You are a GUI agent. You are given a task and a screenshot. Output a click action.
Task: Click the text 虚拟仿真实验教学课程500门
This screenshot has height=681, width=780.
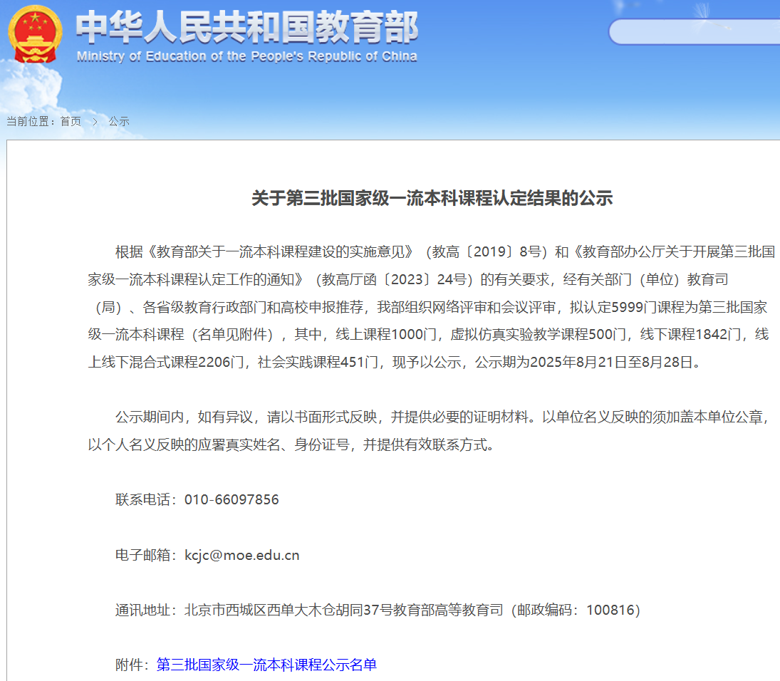click(x=539, y=334)
